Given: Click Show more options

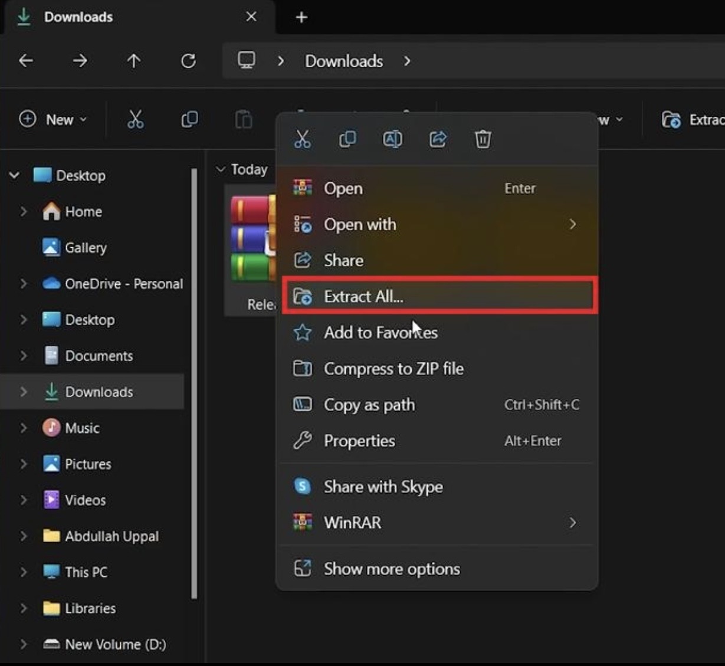Looking at the screenshot, I should [x=437, y=569].
